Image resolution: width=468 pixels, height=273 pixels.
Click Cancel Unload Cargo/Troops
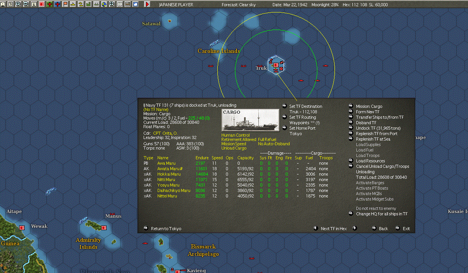pyautogui.click(x=383, y=166)
